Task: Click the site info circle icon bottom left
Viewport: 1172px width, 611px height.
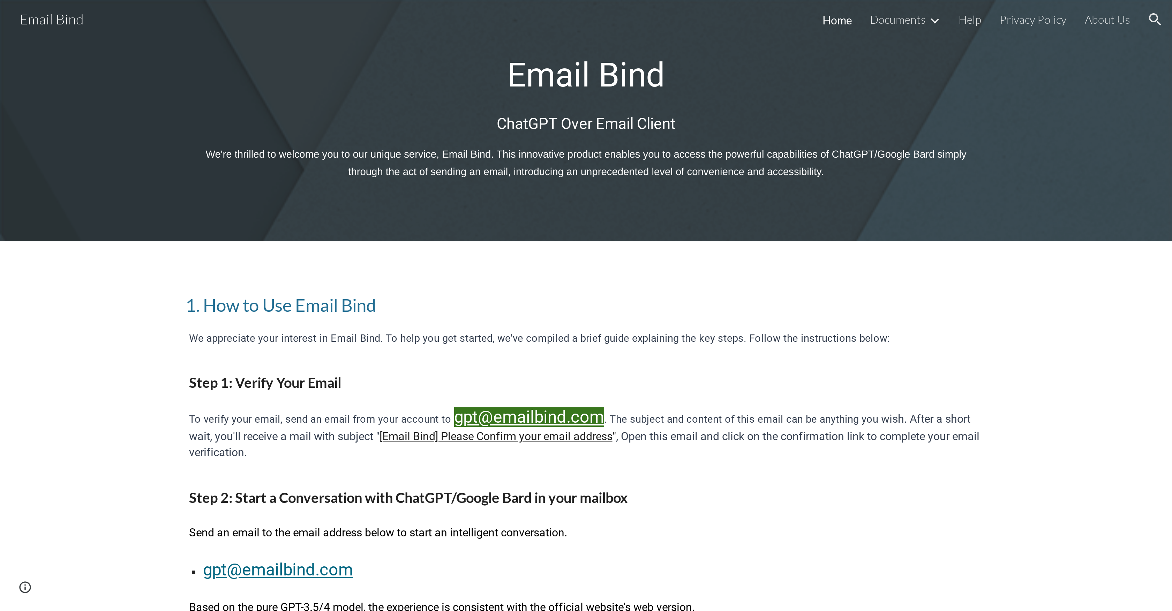Action: [25, 587]
